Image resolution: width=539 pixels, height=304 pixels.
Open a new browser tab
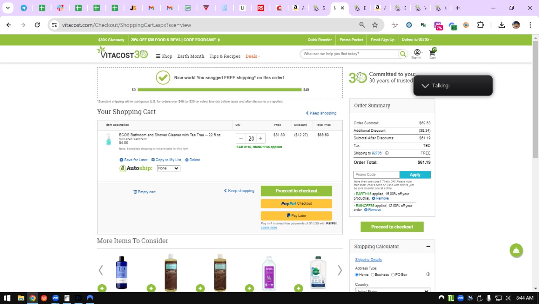[458, 8]
